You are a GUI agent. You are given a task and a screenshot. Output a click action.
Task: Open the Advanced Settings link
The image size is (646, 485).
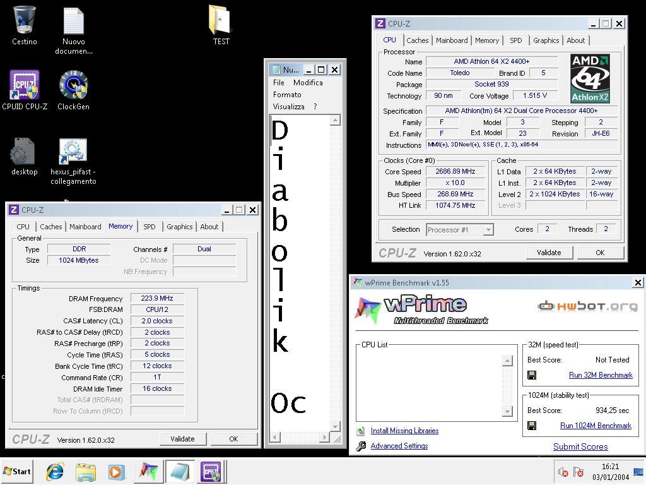pos(399,446)
